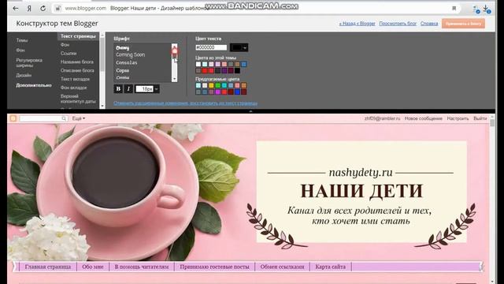
Task: Select Верхний колонтитул даты in the submenu
Action: click(78, 99)
